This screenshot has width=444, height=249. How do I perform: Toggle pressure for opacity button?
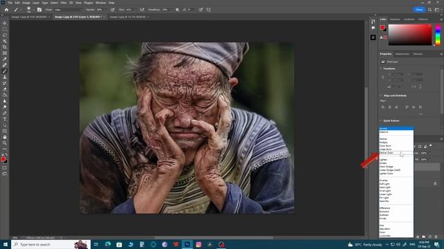(112, 10)
